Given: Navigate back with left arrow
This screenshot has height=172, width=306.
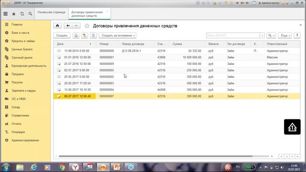Looking at the screenshot, I should [68, 25].
